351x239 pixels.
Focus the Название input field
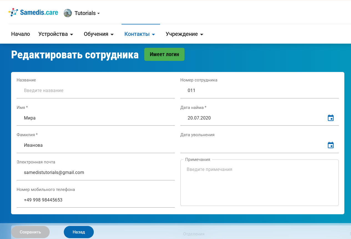(96, 90)
